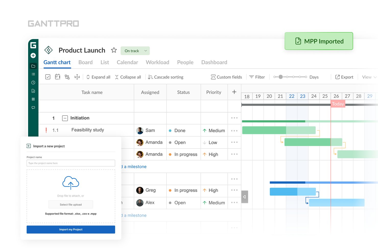Image resolution: width=378 pixels, height=252 pixels.
Task: Open the Filter panel
Action: [257, 77]
